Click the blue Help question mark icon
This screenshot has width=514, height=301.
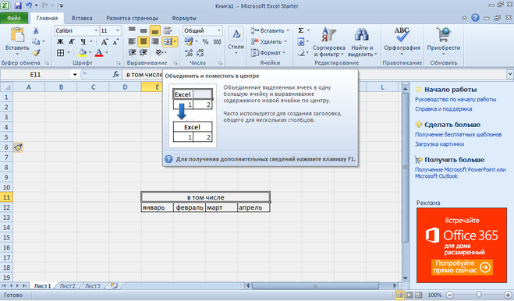[x=475, y=18]
